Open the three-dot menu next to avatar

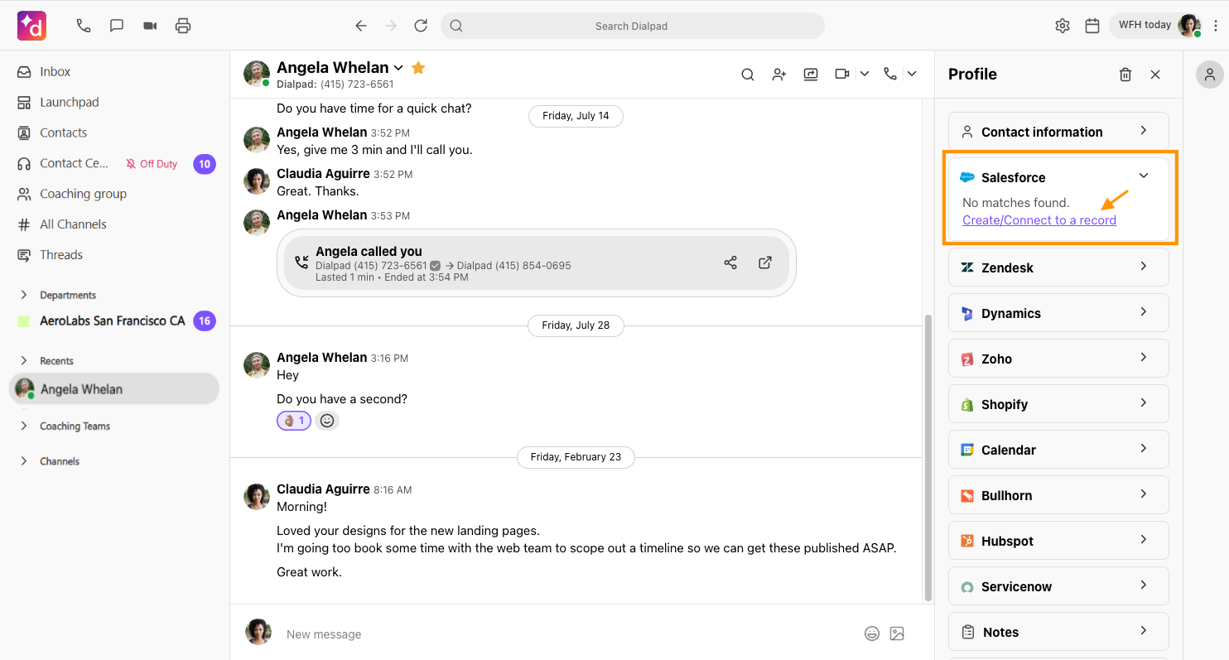coord(1216,26)
